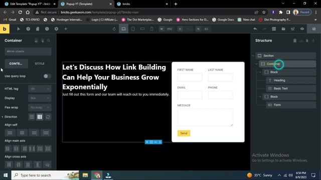This screenshot has height=180, width=321.
Task: Open File Explorer from the taskbar
Action: [x=85, y=175]
